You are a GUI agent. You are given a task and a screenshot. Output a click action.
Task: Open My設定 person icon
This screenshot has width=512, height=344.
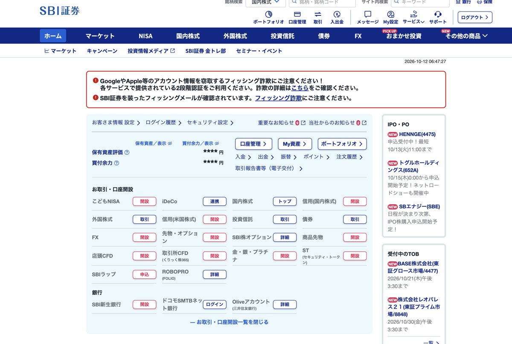390,14
